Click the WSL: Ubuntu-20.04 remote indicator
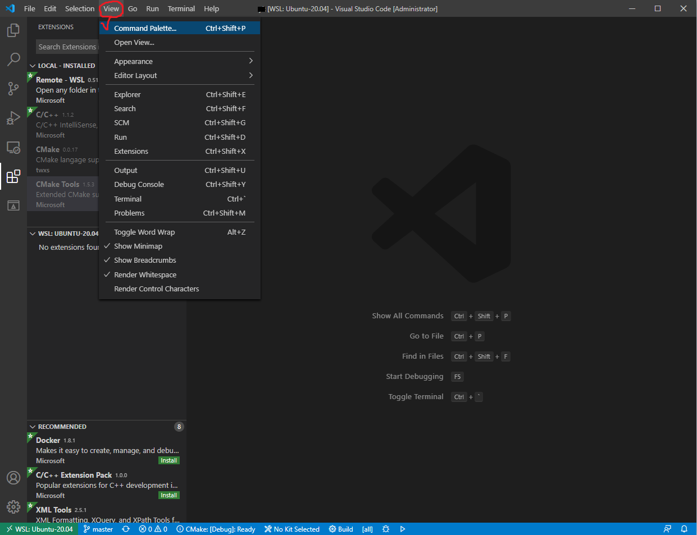 coord(39,529)
